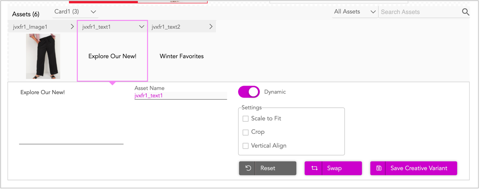Click the Reset button label
This screenshot has width=480, height=190.
pos(268,168)
